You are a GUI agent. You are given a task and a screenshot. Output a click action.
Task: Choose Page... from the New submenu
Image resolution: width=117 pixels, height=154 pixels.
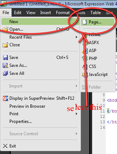(x=98, y=22)
